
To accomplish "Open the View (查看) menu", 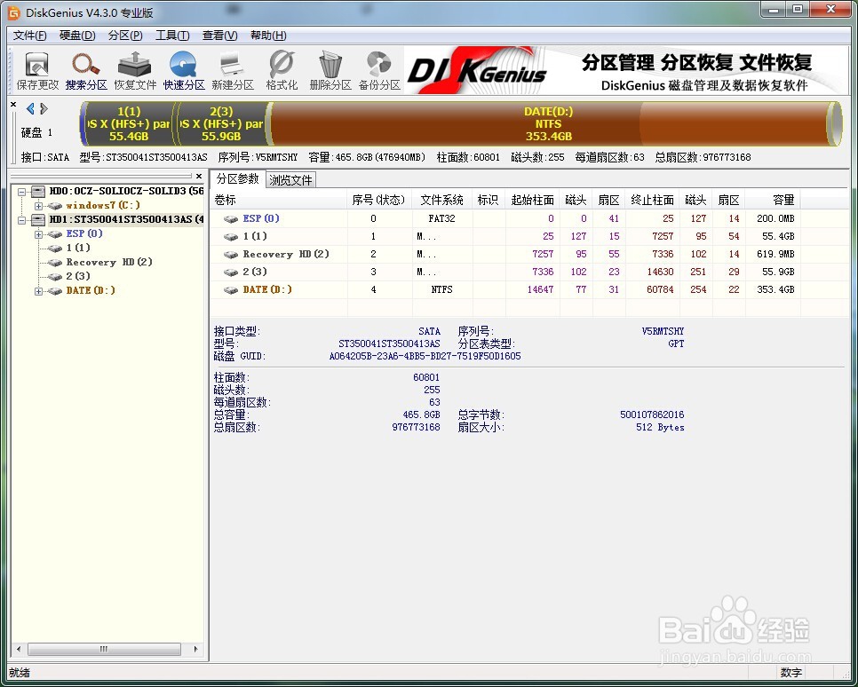I will coord(219,36).
